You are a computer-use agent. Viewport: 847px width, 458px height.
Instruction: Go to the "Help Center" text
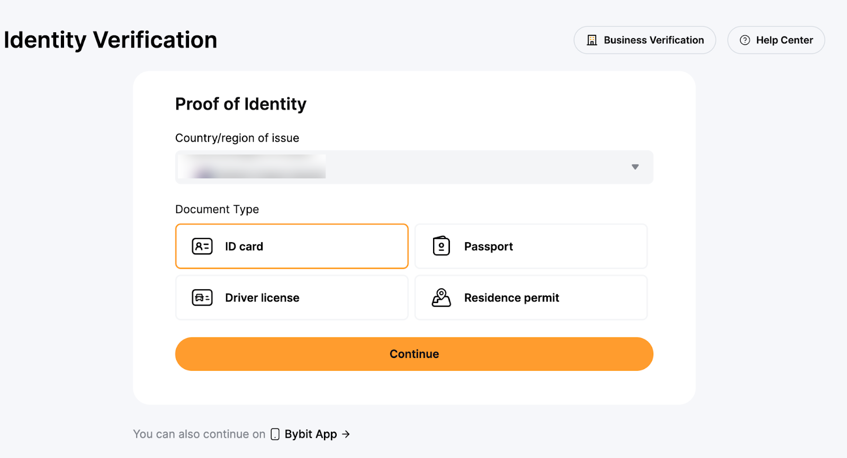point(784,40)
